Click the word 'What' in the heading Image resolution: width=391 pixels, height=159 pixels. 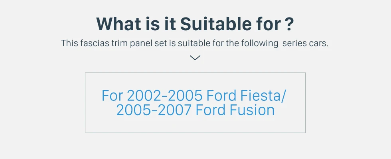coord(119,24)
